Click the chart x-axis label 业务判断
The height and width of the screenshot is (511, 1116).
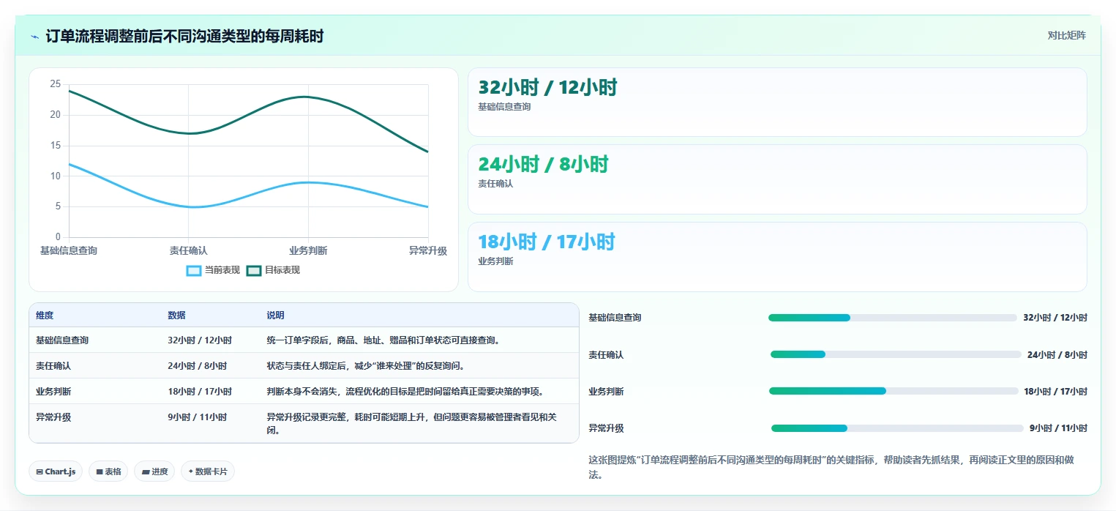coord(308,251)
